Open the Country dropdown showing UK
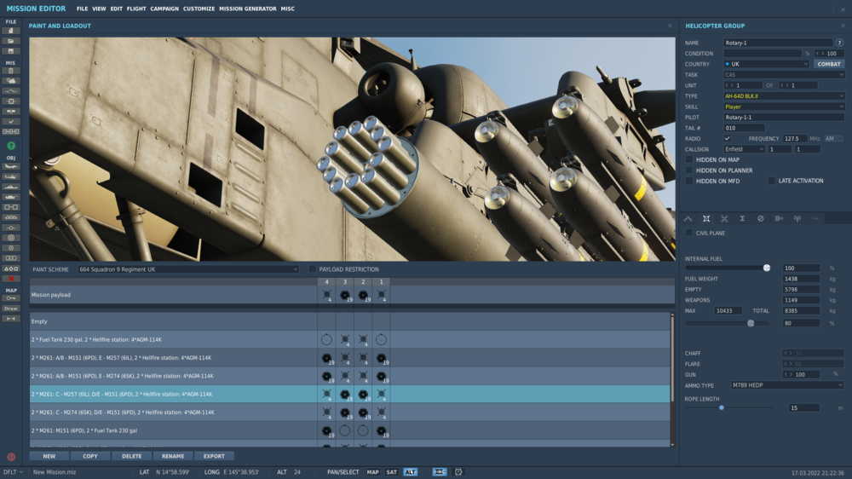This screenshot has height=479, width=852. click(x=766, y=64)
